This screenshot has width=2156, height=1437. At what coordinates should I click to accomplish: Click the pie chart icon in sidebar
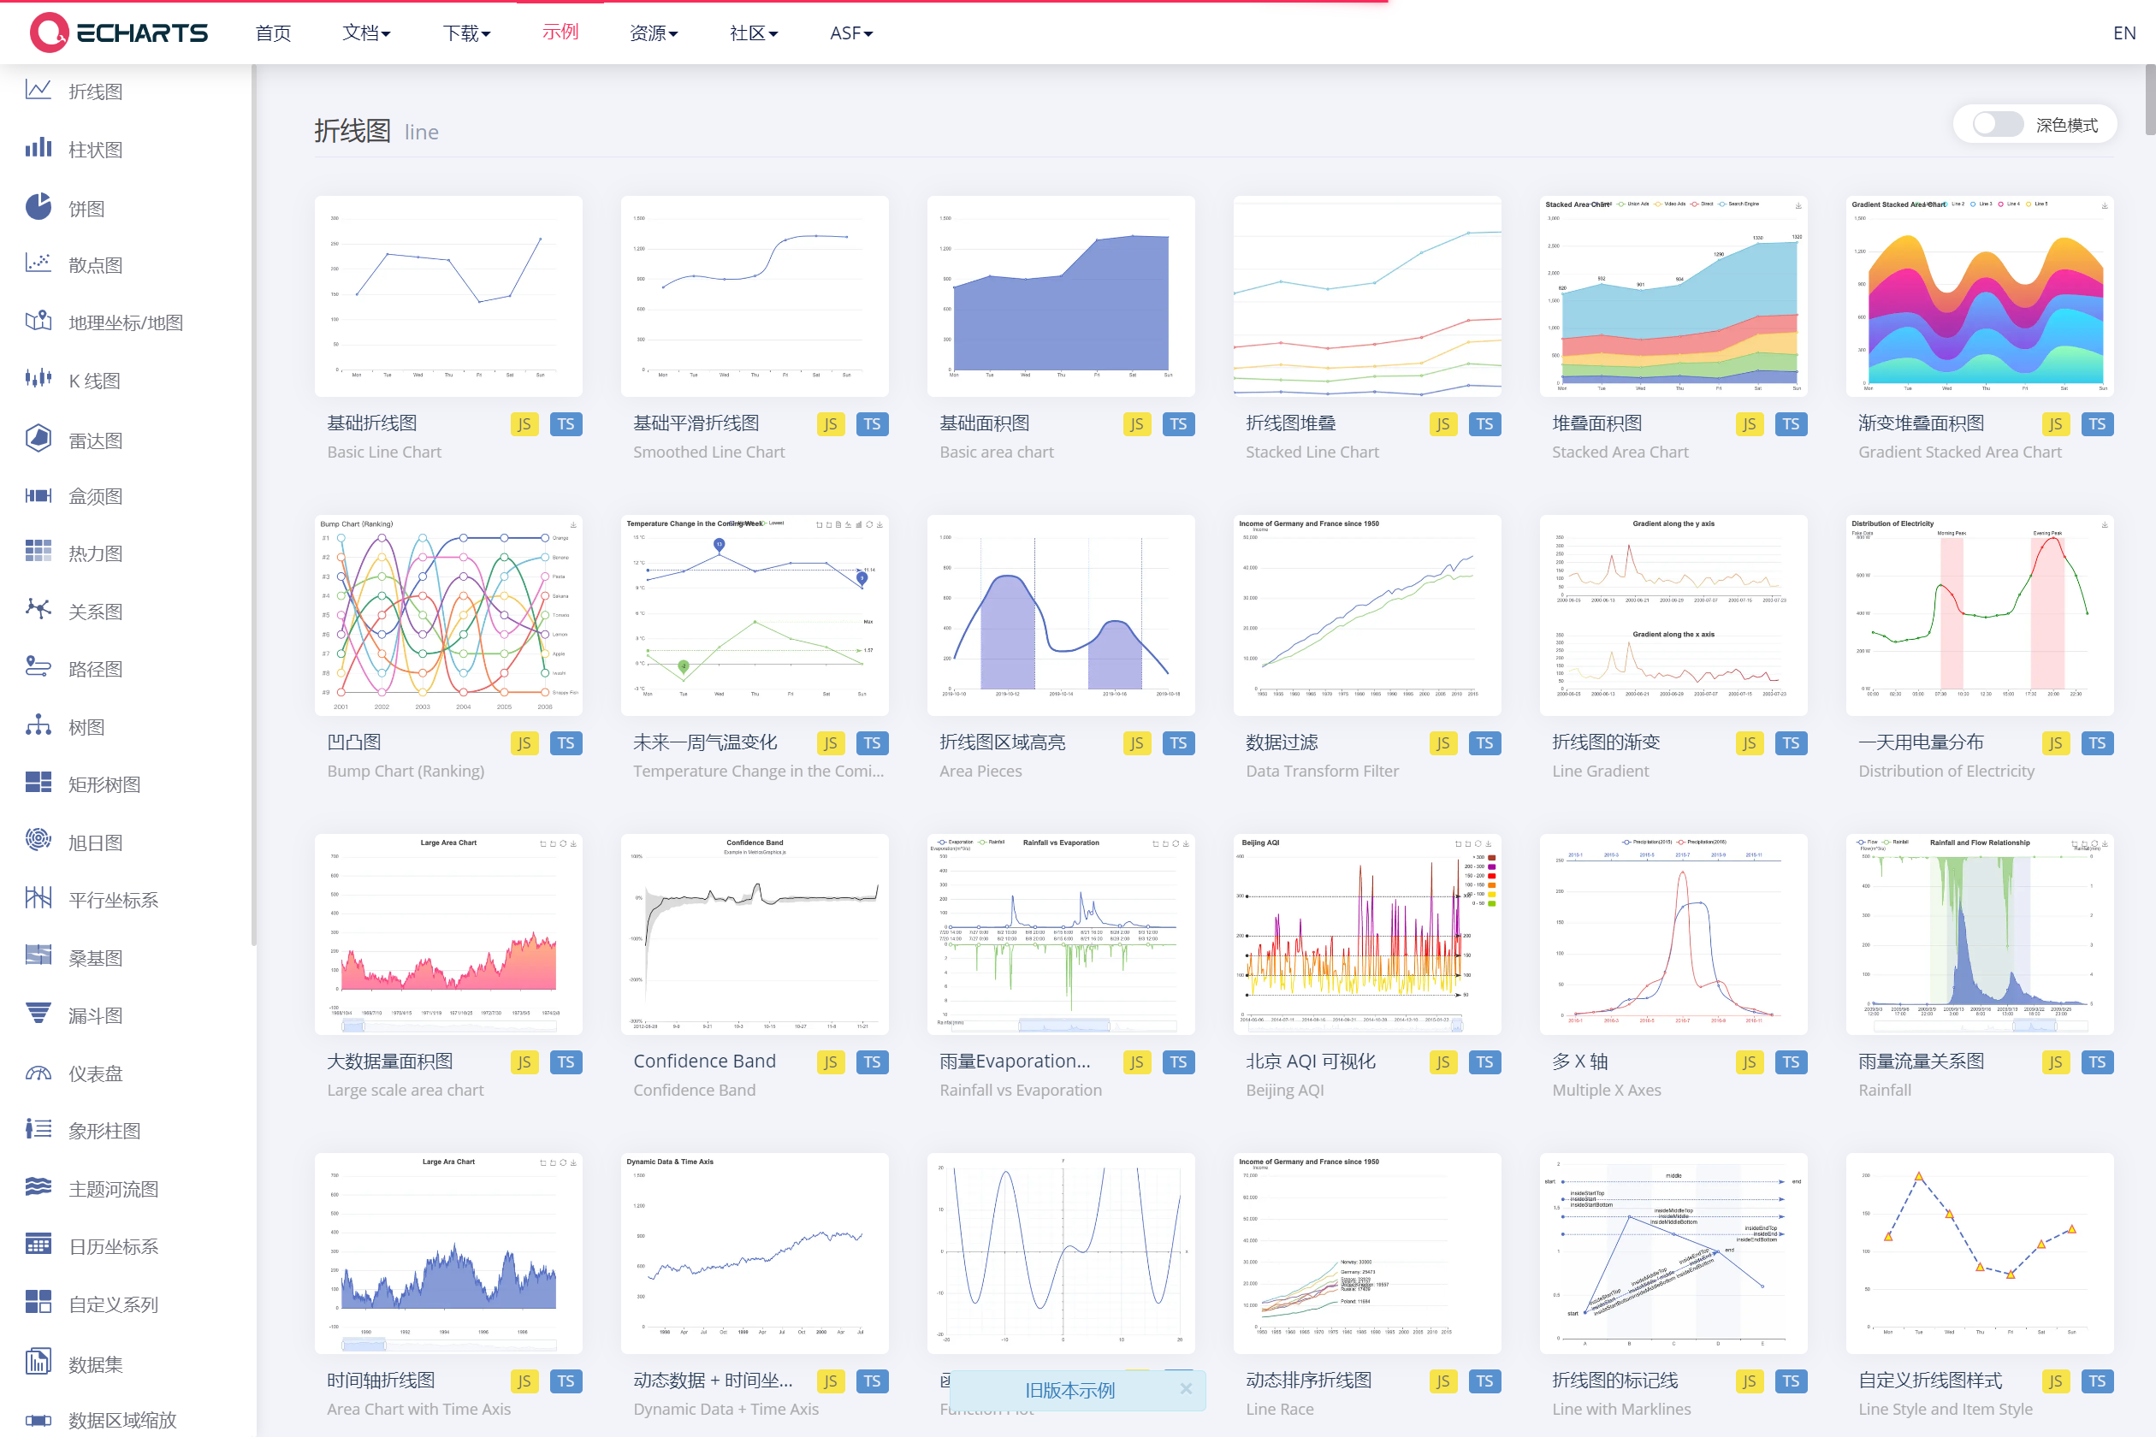(x=38, y=207)
